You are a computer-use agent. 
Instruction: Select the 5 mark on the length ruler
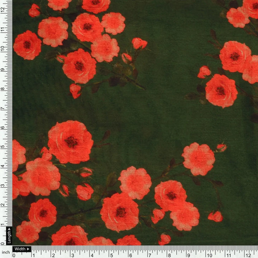point(3,147)
